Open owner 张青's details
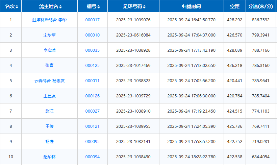 coord(49,66)
